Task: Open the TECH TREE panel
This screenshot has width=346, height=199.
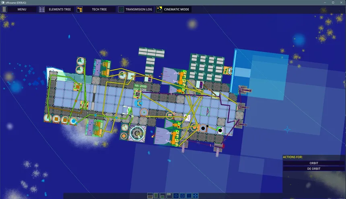Action: coord(99,9)
